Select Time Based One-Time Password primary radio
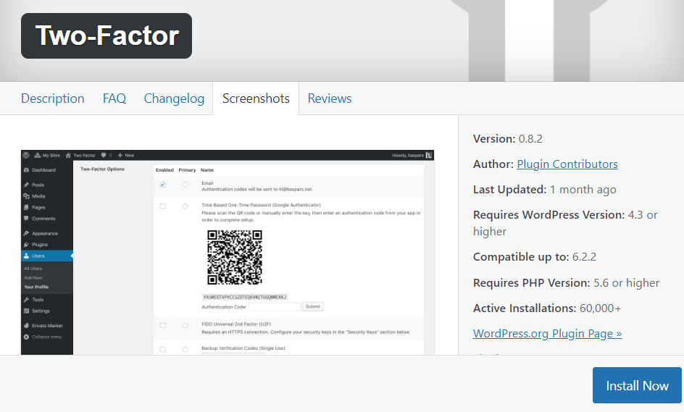Image resolution: width=684 pixels, height=412 pixels. point(185,206)
